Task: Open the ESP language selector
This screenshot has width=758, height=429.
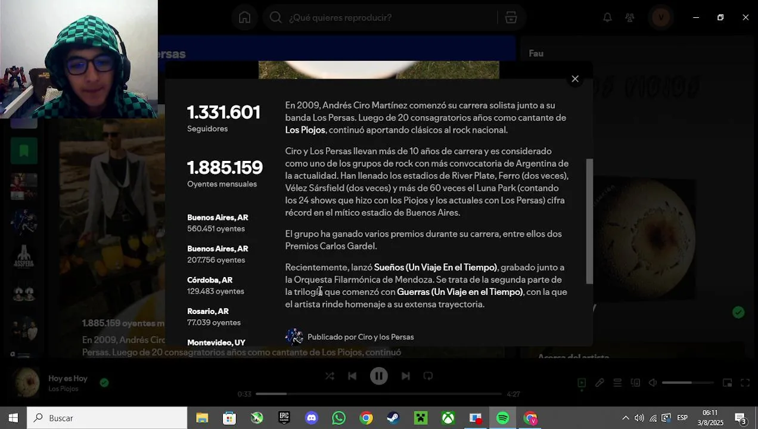Action: pos(682,418)
